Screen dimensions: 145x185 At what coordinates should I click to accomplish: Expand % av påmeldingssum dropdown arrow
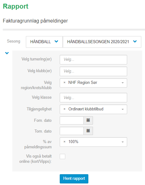coord(123,142)
